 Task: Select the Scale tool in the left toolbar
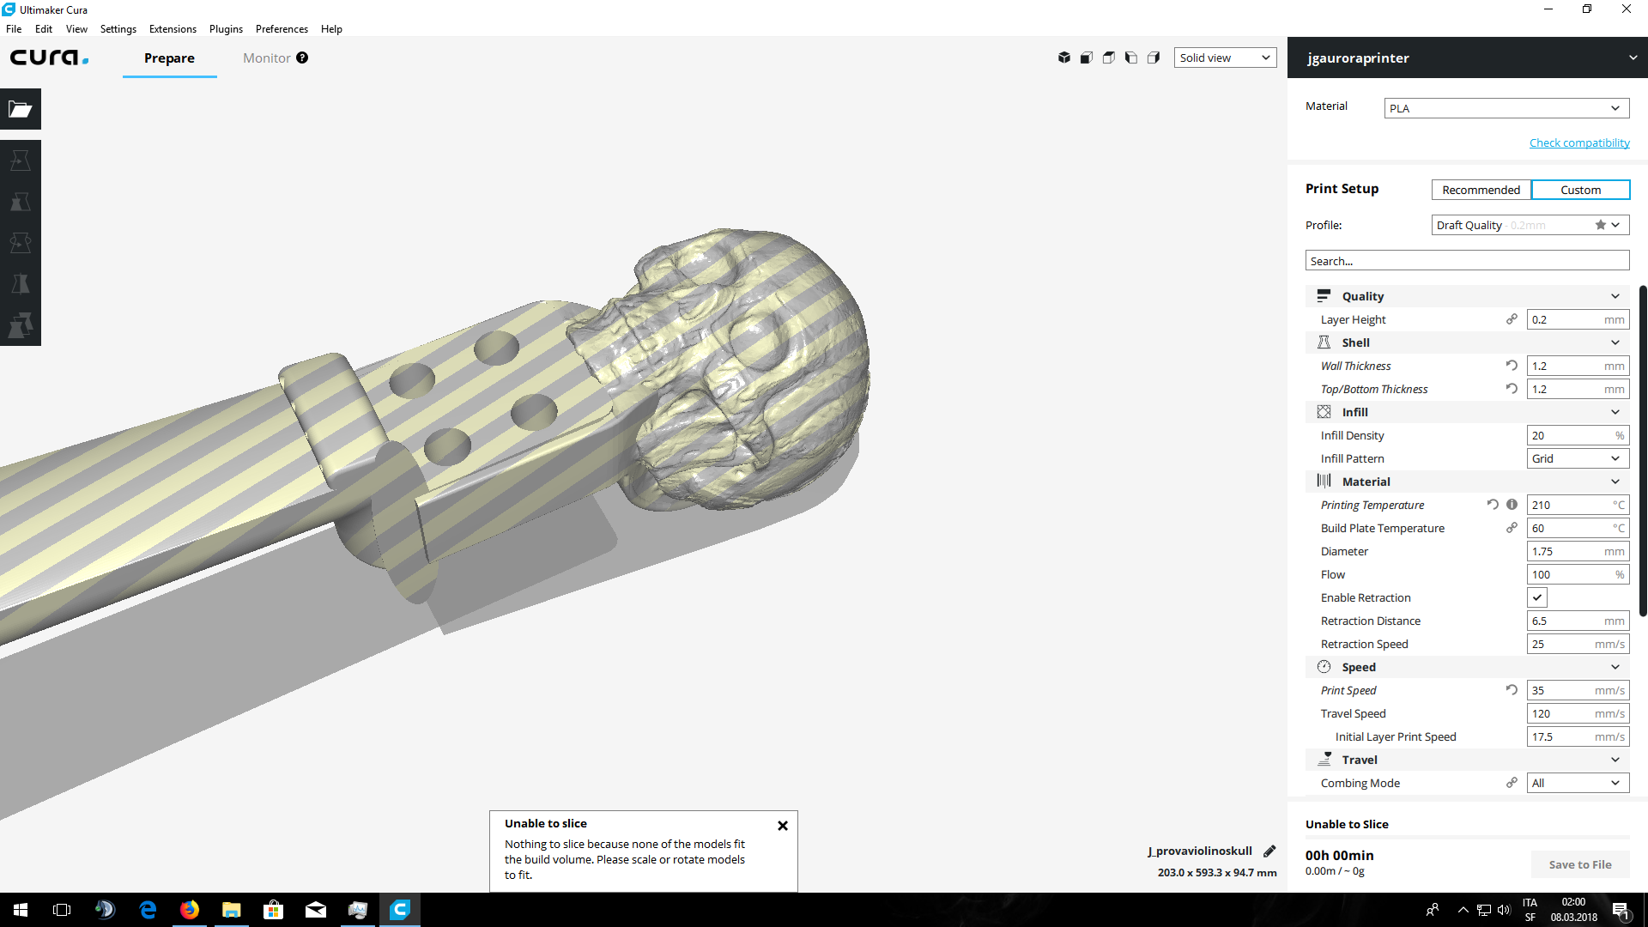click(x=21, y=202)
